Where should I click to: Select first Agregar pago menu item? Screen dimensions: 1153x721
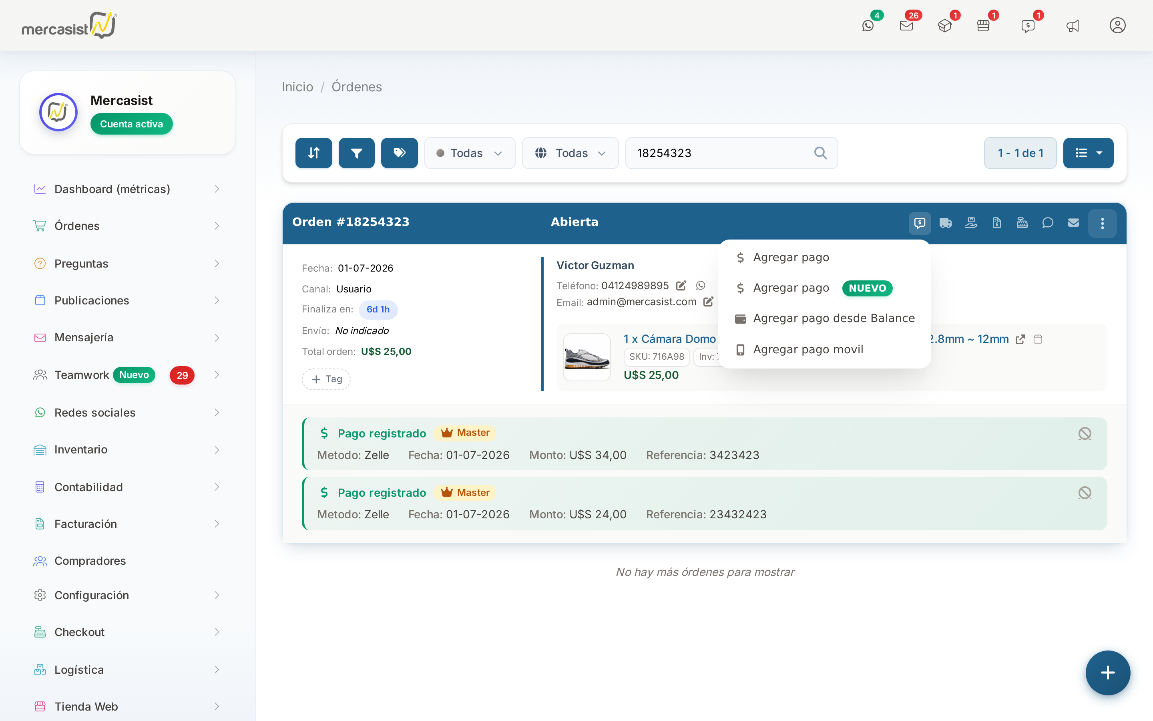click(x=824, y=258)
